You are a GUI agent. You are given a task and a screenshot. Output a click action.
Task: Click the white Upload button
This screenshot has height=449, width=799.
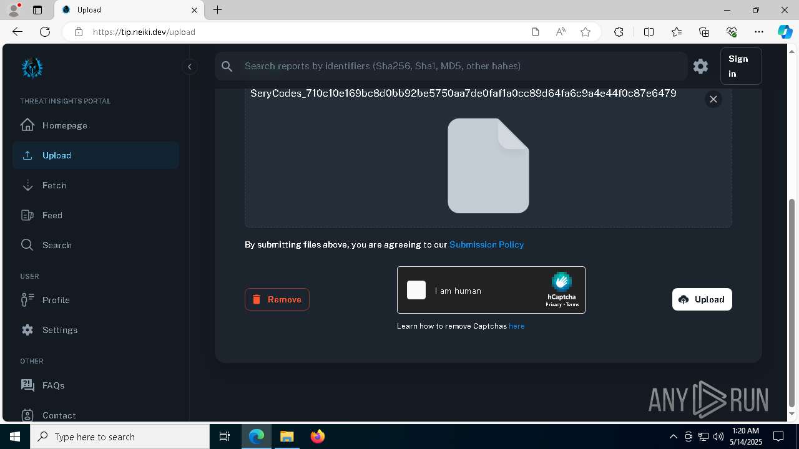tap(702, 299)
